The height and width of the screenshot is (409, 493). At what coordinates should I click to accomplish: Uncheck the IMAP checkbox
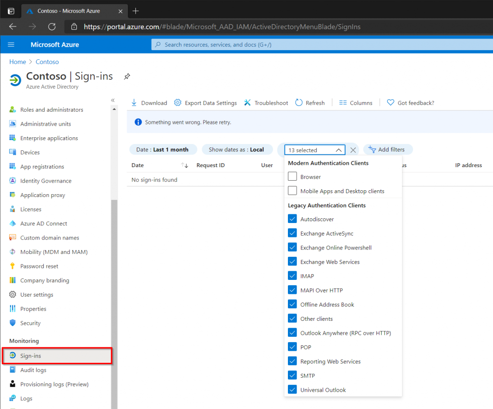(292, 276)
